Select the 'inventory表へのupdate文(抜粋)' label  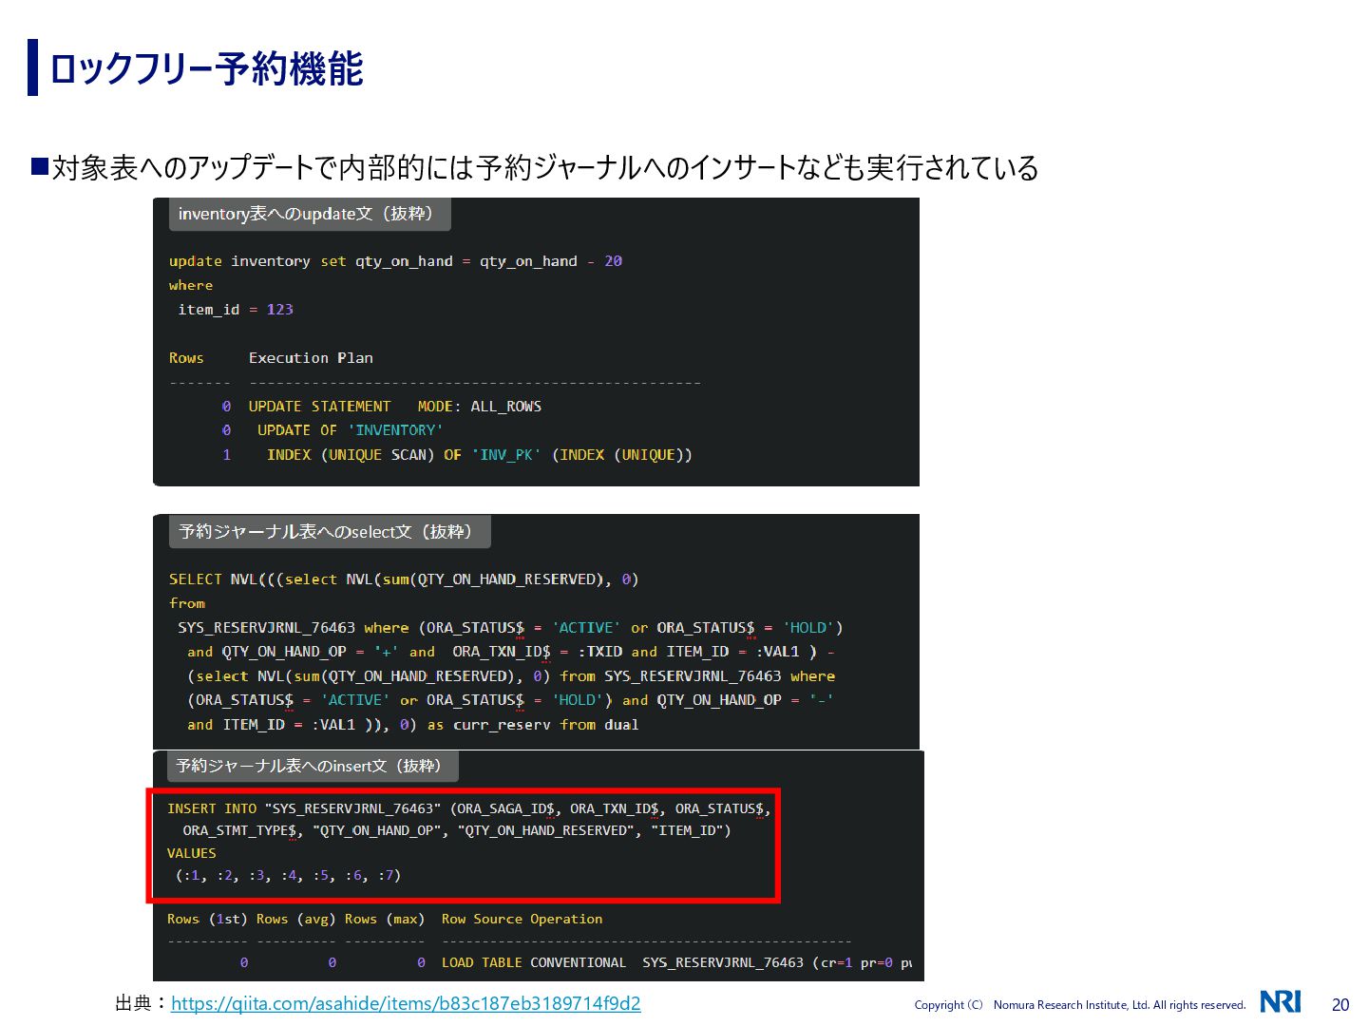pyautogui.click(x=309, y=214)
